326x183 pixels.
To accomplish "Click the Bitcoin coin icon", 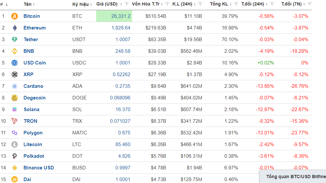I will pos(15,16).
